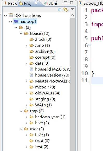Open the JUnit tab
Screen dimensions: 103x151
pos(50,3)
